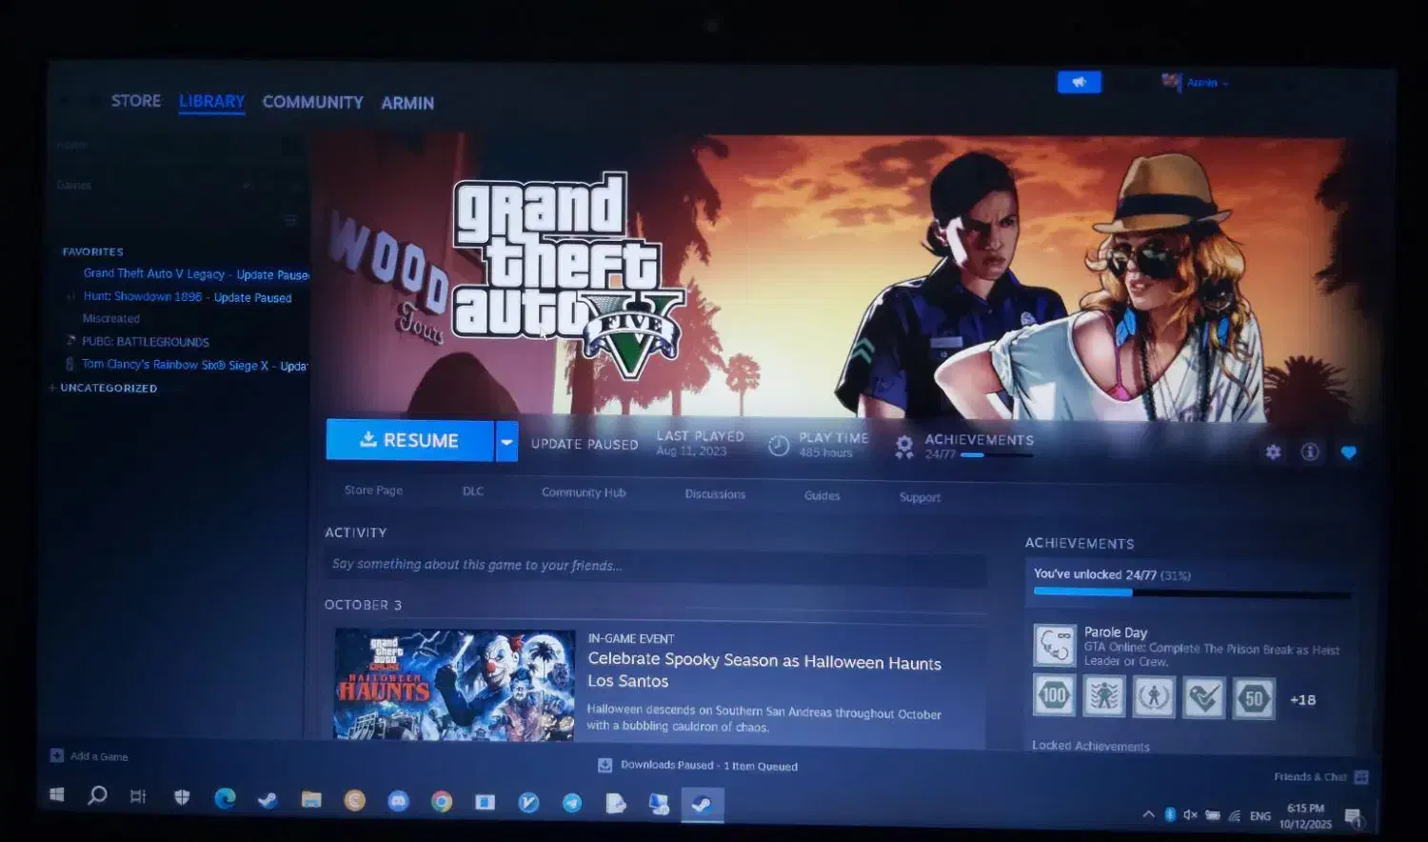Image resolution: width=1428 pixels, height=842 pixels.
Task: Open Friends & Chat icon
Action: [x=1360, y=777]
